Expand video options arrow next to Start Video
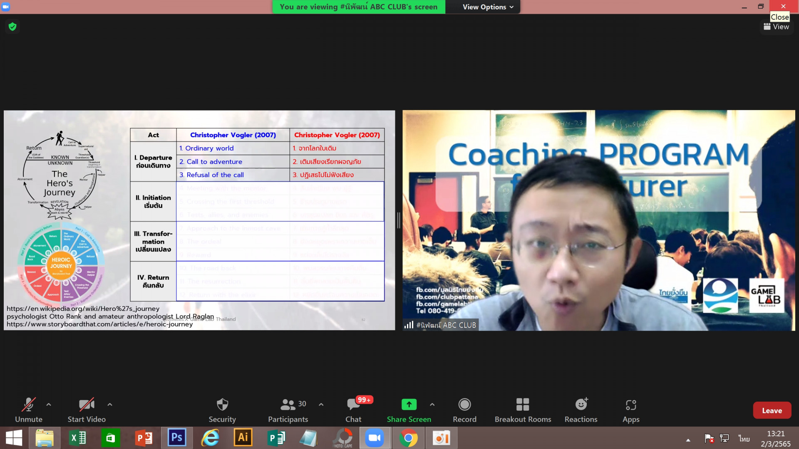 click(x=110, y=404)
